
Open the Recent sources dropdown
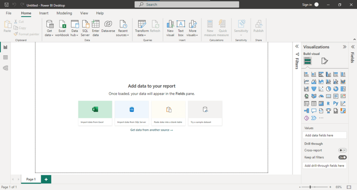pyautogui.click(x=123, y=28)
